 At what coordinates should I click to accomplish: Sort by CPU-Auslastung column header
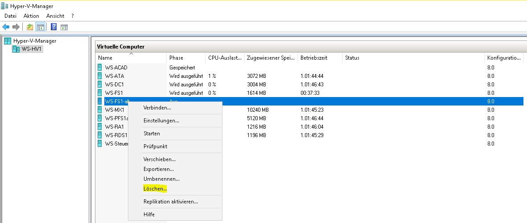click(x=225, y=58)
